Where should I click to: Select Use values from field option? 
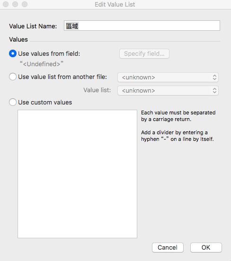[13, 53]
